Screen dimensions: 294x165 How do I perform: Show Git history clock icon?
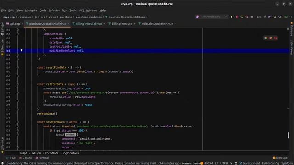(x=275, y=17)
